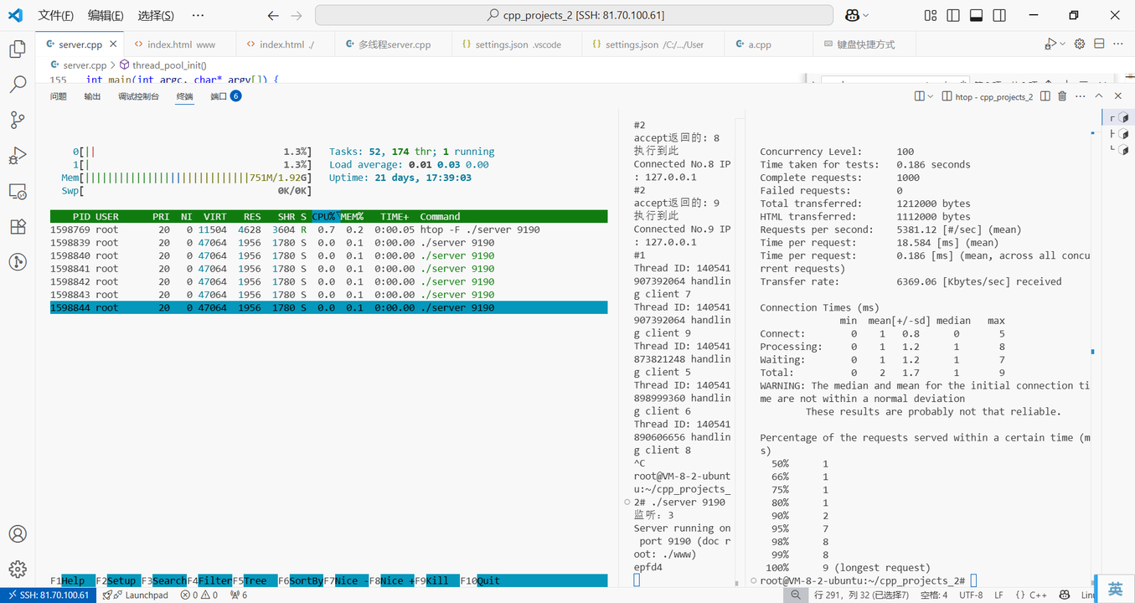Click htop F6 SortBy button
1135x603 pixels.
pos(301,580)
